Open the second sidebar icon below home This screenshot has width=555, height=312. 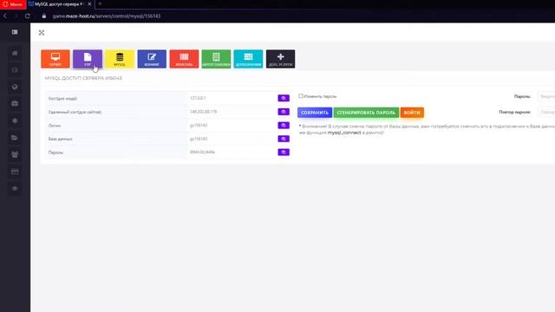pyautogui.click(x=15, y=70)
